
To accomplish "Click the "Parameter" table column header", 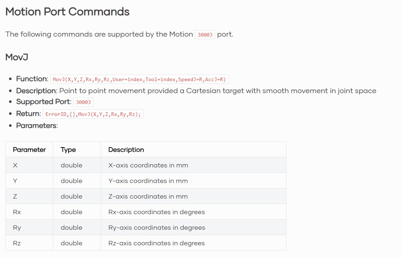I will [29, 150].
